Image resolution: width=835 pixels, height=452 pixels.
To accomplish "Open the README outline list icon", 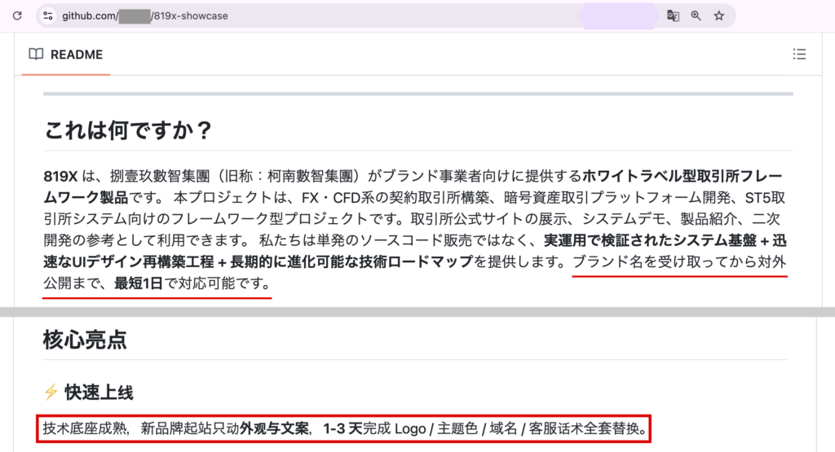I will (799, 55).
